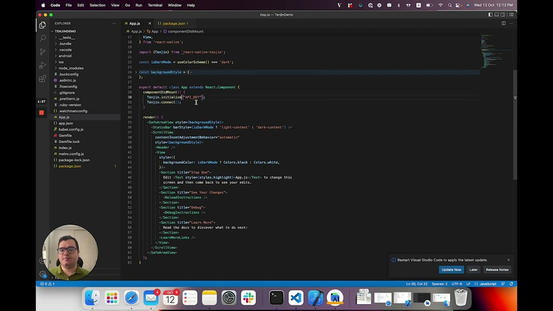The height and width of the screenshot is (311, 553).
Task: Launch Safari from the Dock
Action: click(x=131, y=298)
